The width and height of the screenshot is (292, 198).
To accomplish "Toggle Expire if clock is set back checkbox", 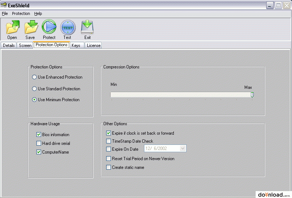I will (x=108, y=133).
